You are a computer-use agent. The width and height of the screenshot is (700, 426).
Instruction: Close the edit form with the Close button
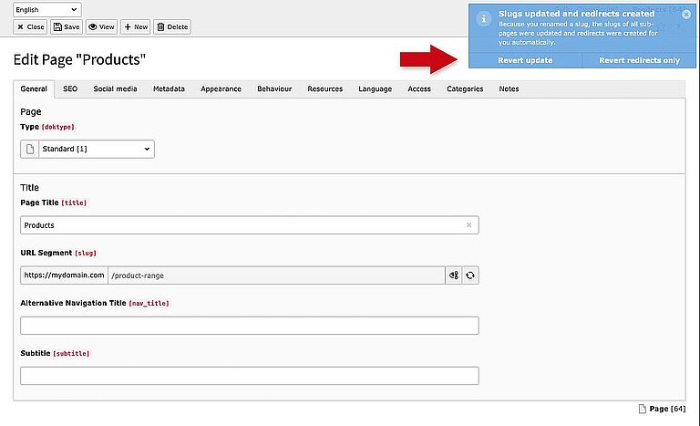[31, 26]
